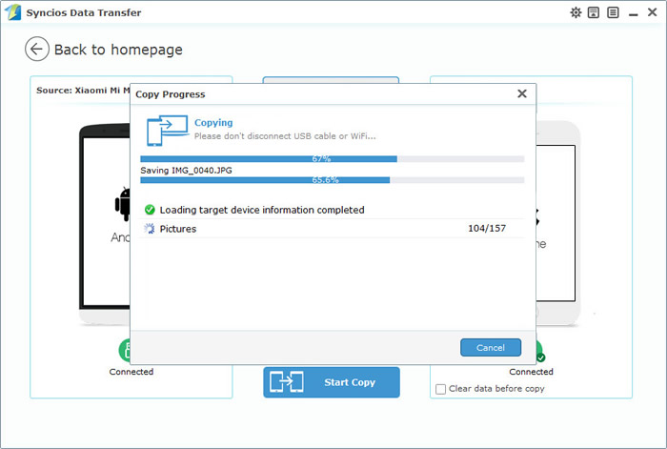This screenshot has height=449, width=667.
Task: Click the Copy Progress dialog title
Action: (x=171, y=94)
